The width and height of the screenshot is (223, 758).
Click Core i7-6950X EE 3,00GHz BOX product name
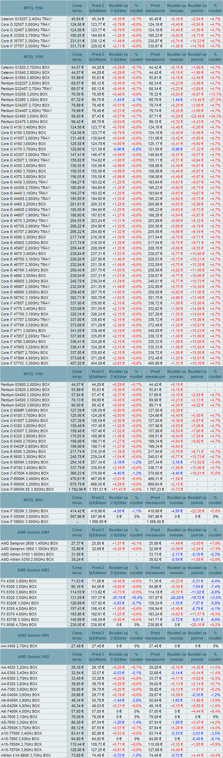pos(27,489)
